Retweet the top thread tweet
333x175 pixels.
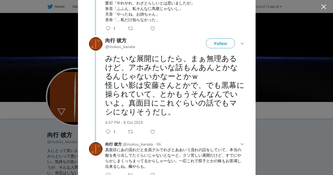pos(130,28)
